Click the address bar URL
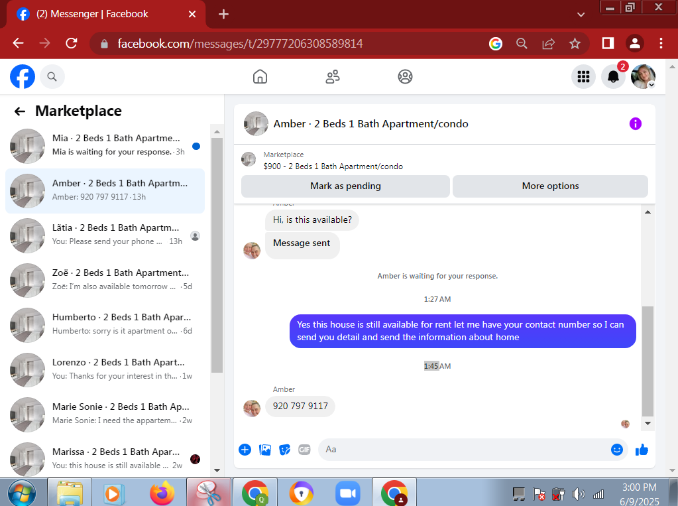Viewport: 678px width, 506px height. click(240, 44)
